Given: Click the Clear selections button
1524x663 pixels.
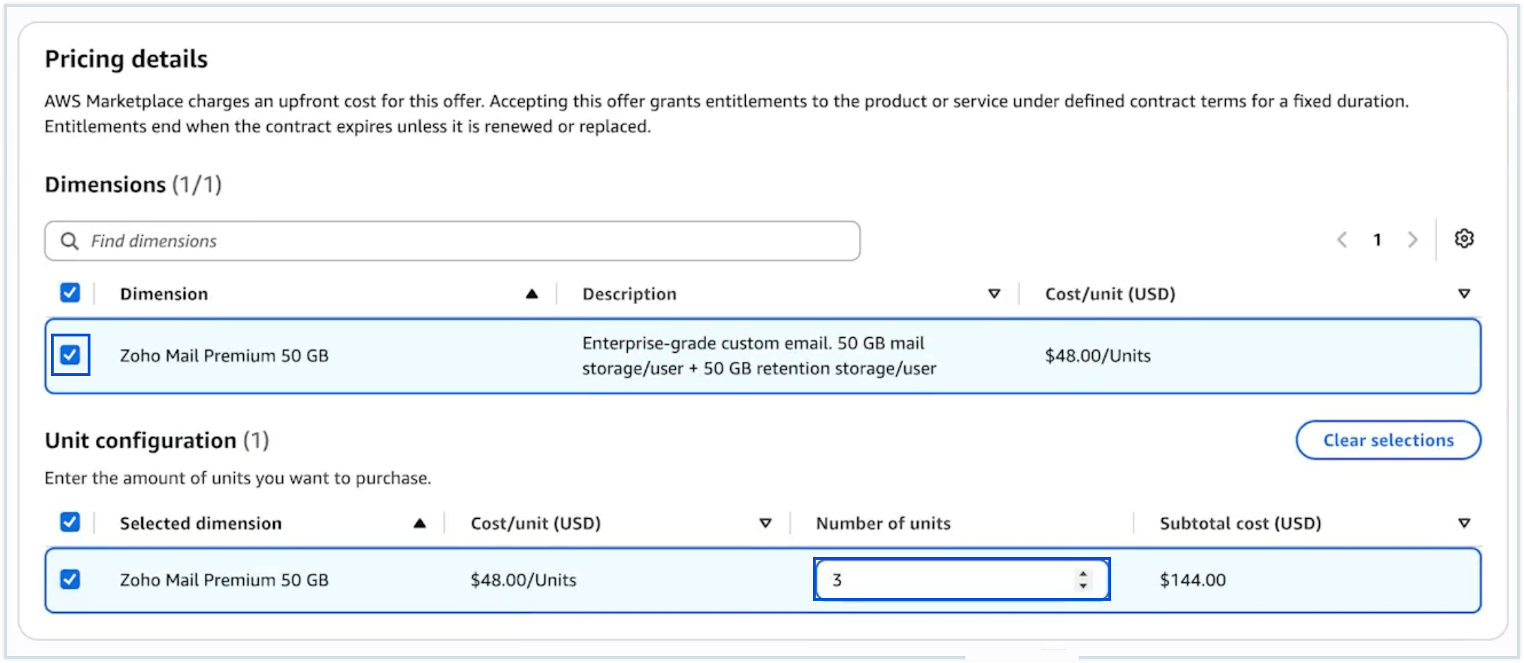Looking at the screenshot, I should [1388, 440].
